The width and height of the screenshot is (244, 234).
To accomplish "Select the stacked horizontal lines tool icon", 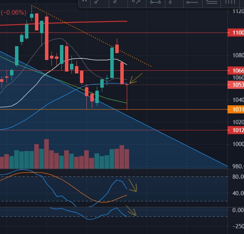I will click(212, 3).
